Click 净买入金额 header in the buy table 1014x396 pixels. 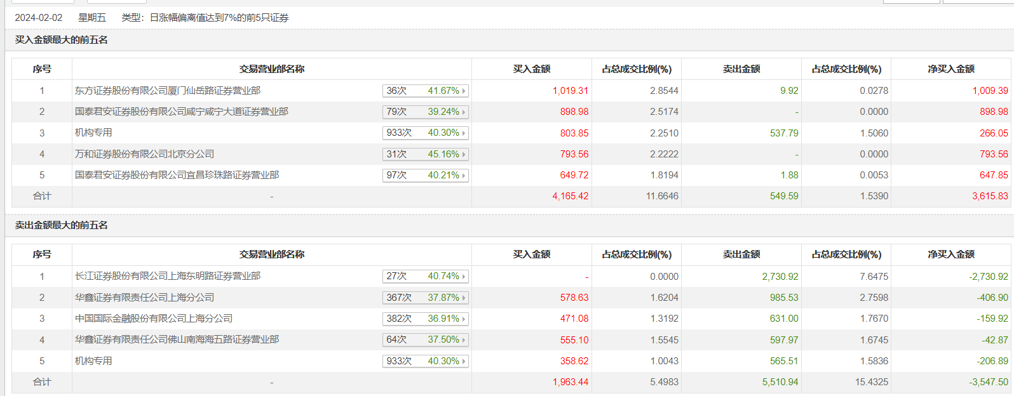click(x=950, y=69)
